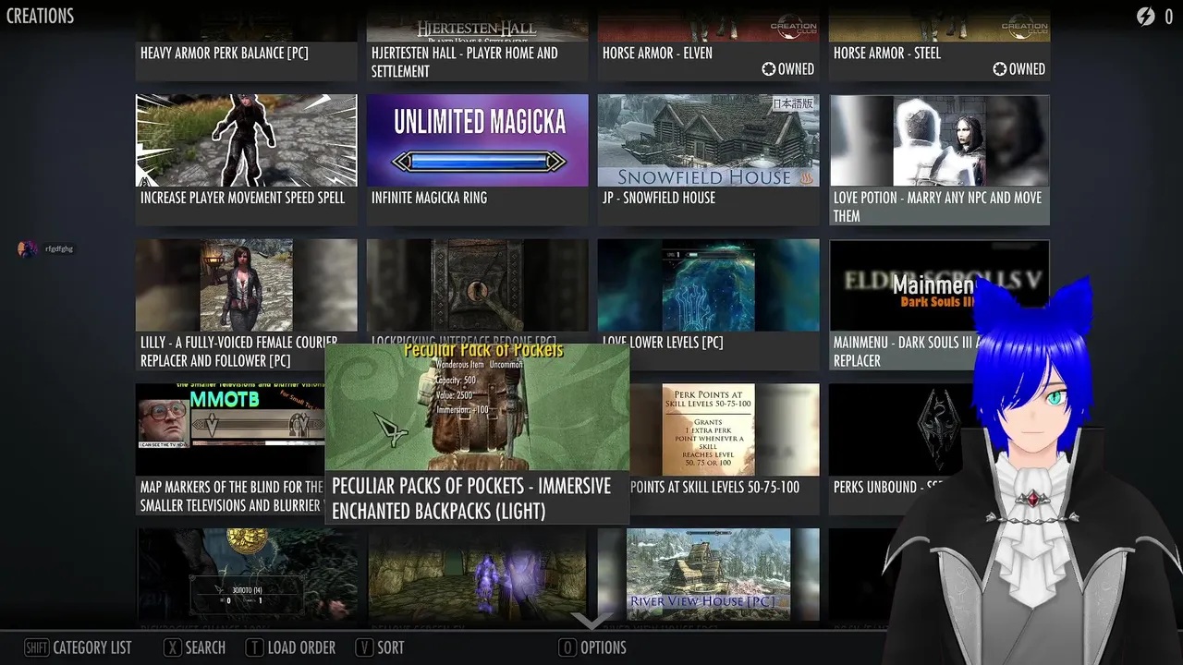Open the Load Order screen
This screenshot has width=1183, height=665.
point(290,647)
